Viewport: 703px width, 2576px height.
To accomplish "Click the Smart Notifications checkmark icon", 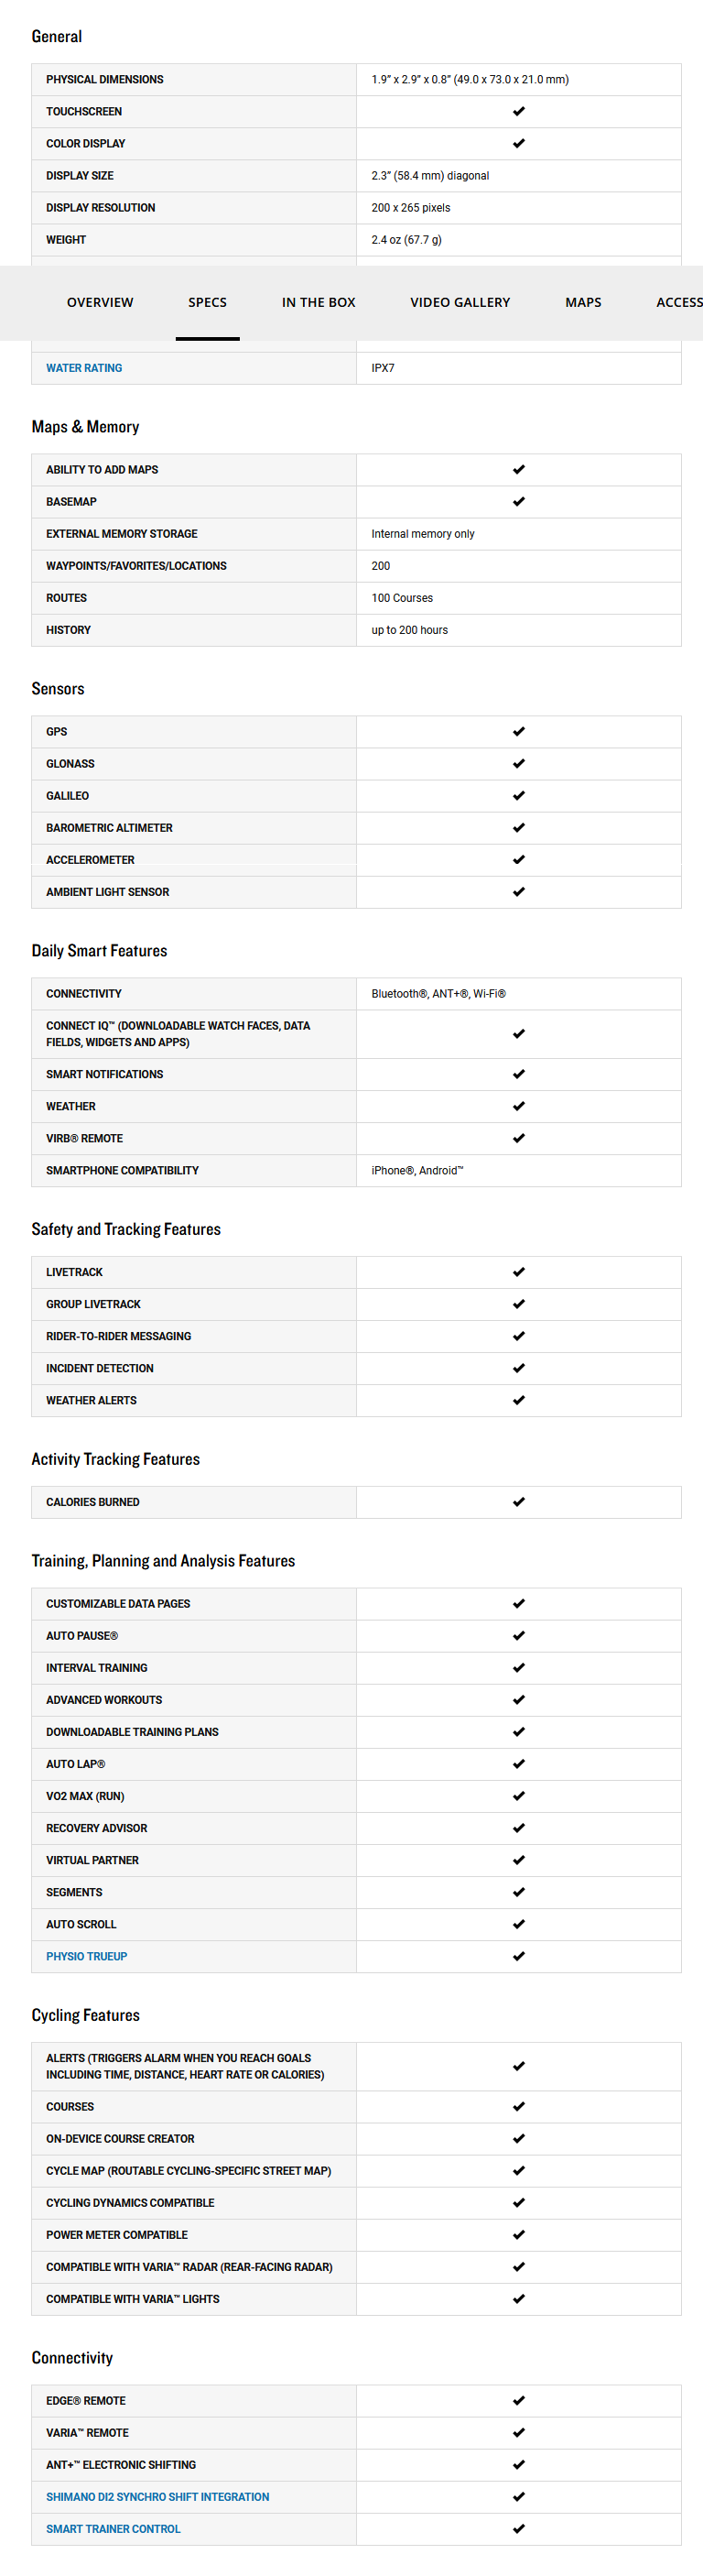I will click(518, 1074).
